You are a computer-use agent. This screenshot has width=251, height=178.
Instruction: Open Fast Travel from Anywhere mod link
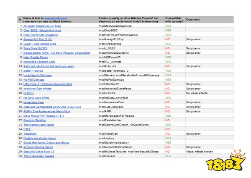click(41, 35)
